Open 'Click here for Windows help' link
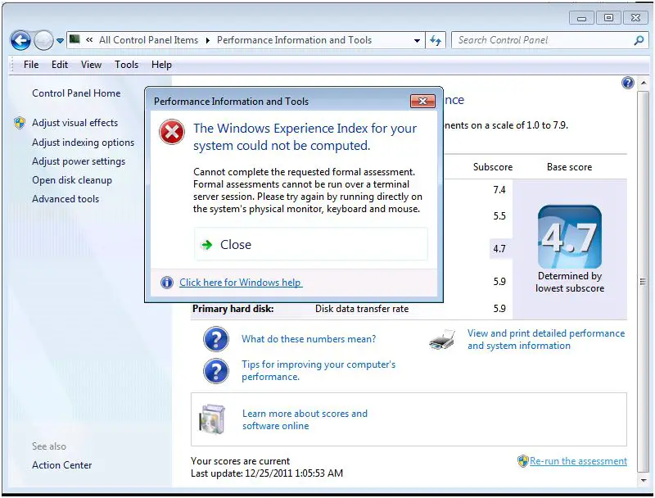The width and height of the screenshot is (655, 498). coord(241,283)
